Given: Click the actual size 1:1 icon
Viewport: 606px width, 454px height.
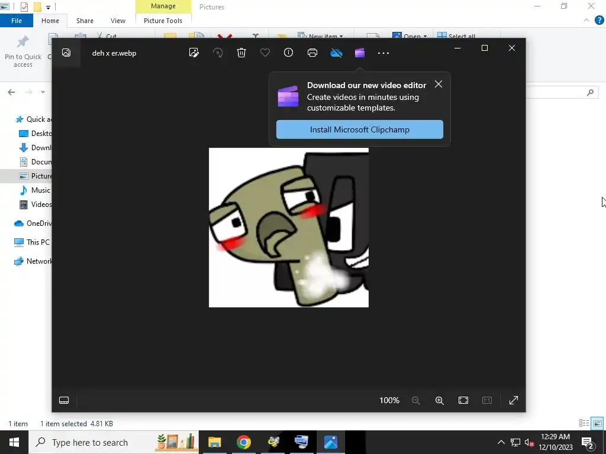Looking at the screenshot, I should tap(486, 400).
